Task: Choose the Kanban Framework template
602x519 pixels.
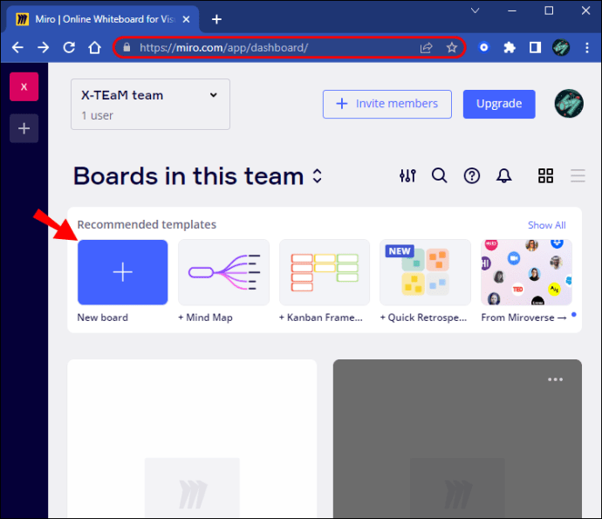Action: (325, 272)
